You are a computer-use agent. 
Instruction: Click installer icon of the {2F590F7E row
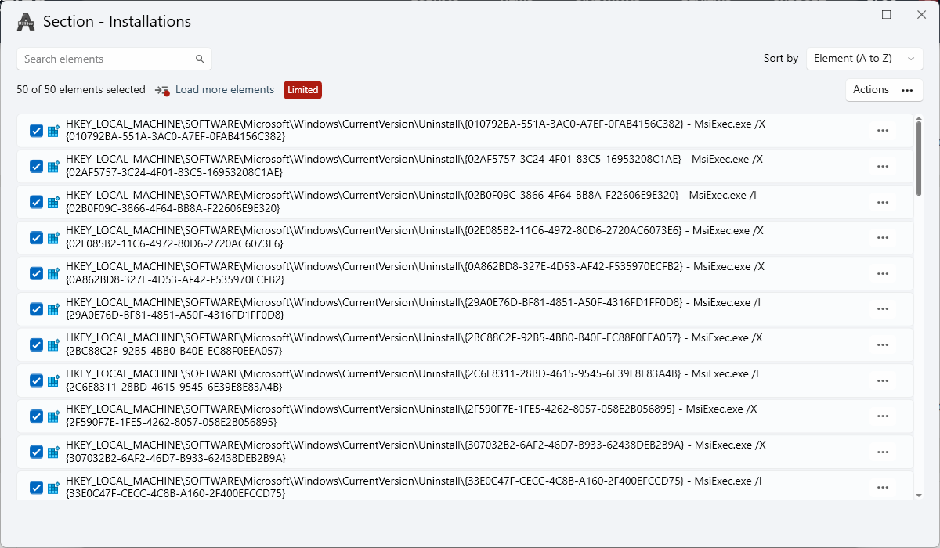tap(54, 416)
